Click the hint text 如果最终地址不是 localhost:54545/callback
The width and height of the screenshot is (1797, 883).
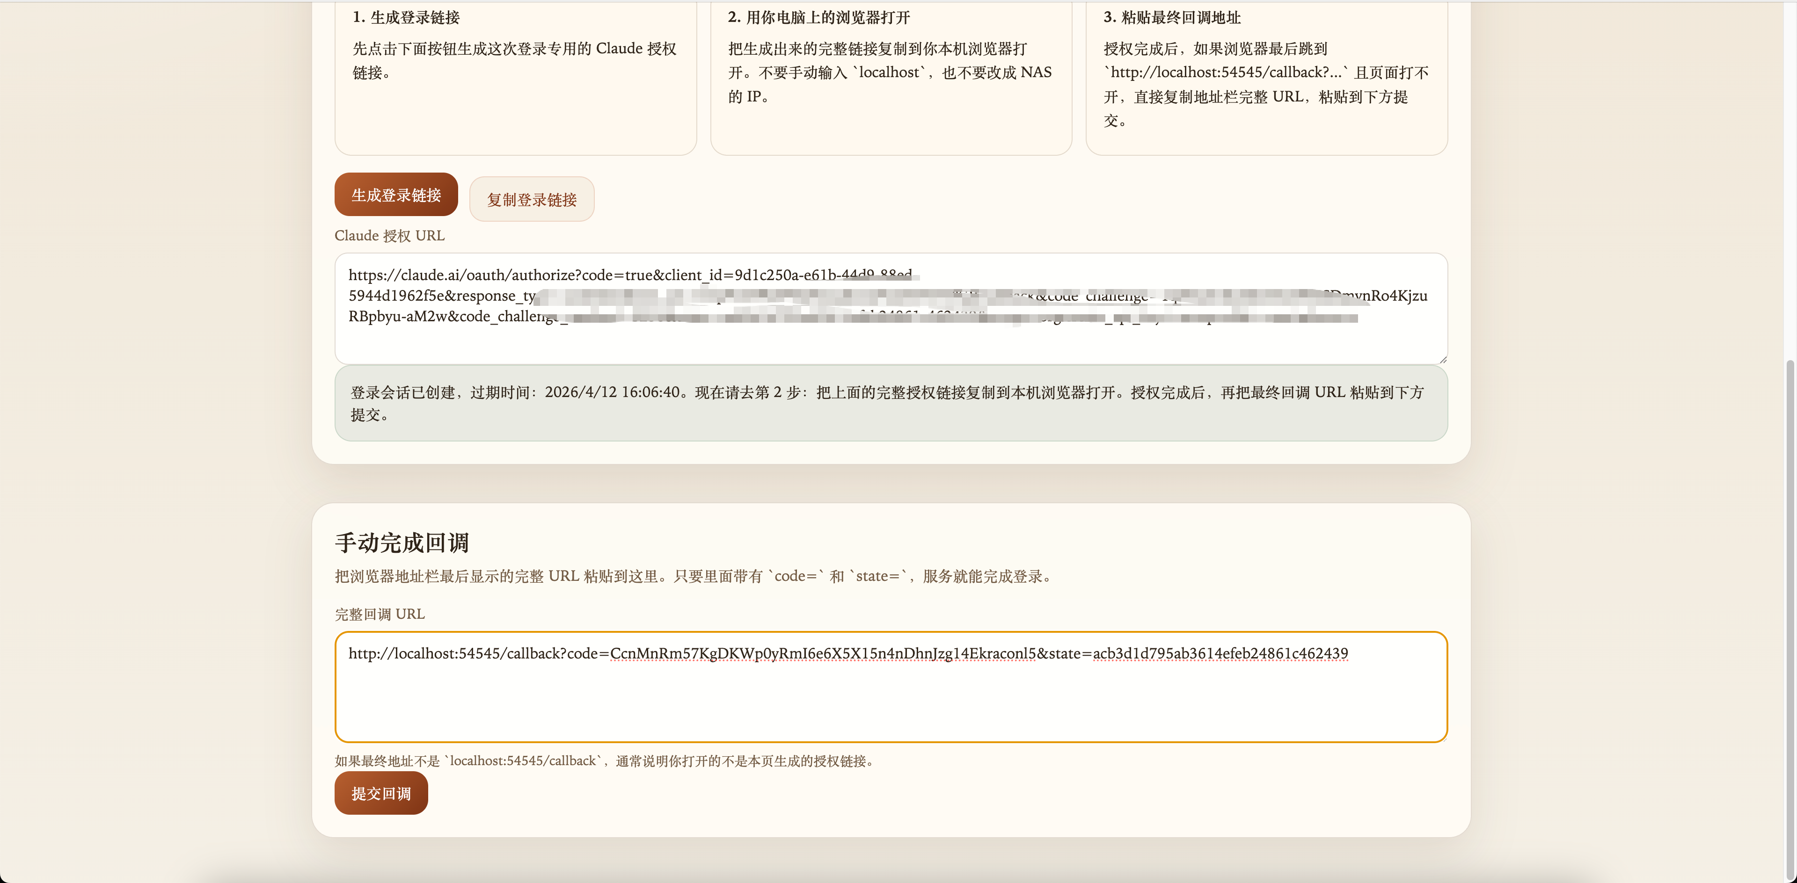coord(605,760)
